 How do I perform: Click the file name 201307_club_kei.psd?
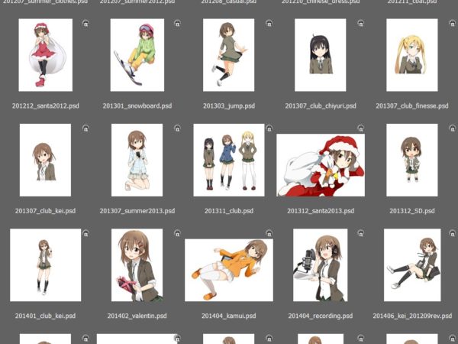pos(45,211)
